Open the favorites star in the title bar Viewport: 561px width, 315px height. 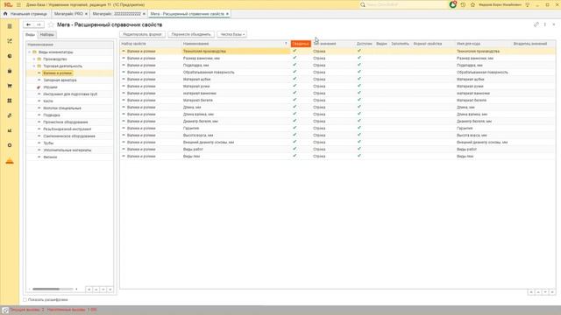[472, 4]
